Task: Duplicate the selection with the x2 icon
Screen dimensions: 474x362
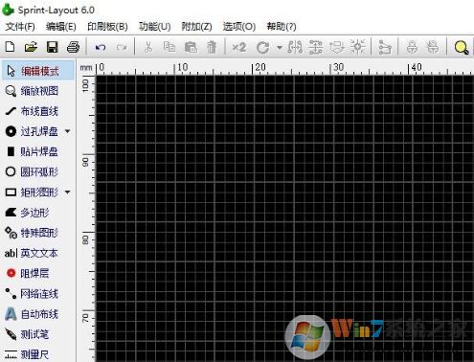Action: pos(239,47)
